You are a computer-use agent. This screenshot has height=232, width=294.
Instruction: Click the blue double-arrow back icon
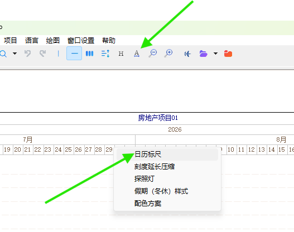click(x=187, y=54)
